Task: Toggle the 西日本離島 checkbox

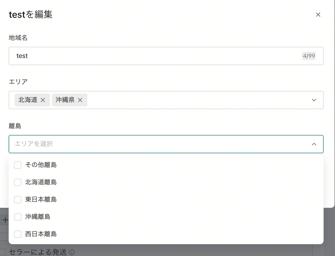Action: pyautogui.click(x=18, y=234)
